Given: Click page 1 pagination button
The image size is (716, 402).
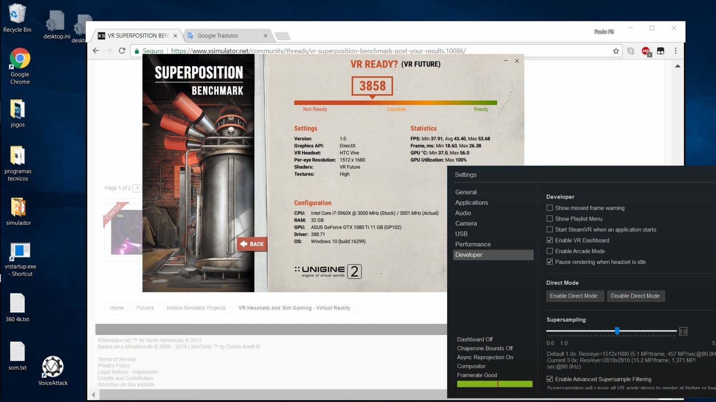Looking at the screenshot, I should tap(137, 188).
